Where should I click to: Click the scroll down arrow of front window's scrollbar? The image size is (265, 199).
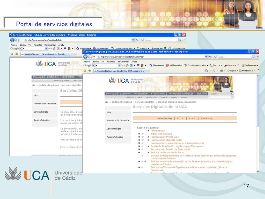point(258,171)
